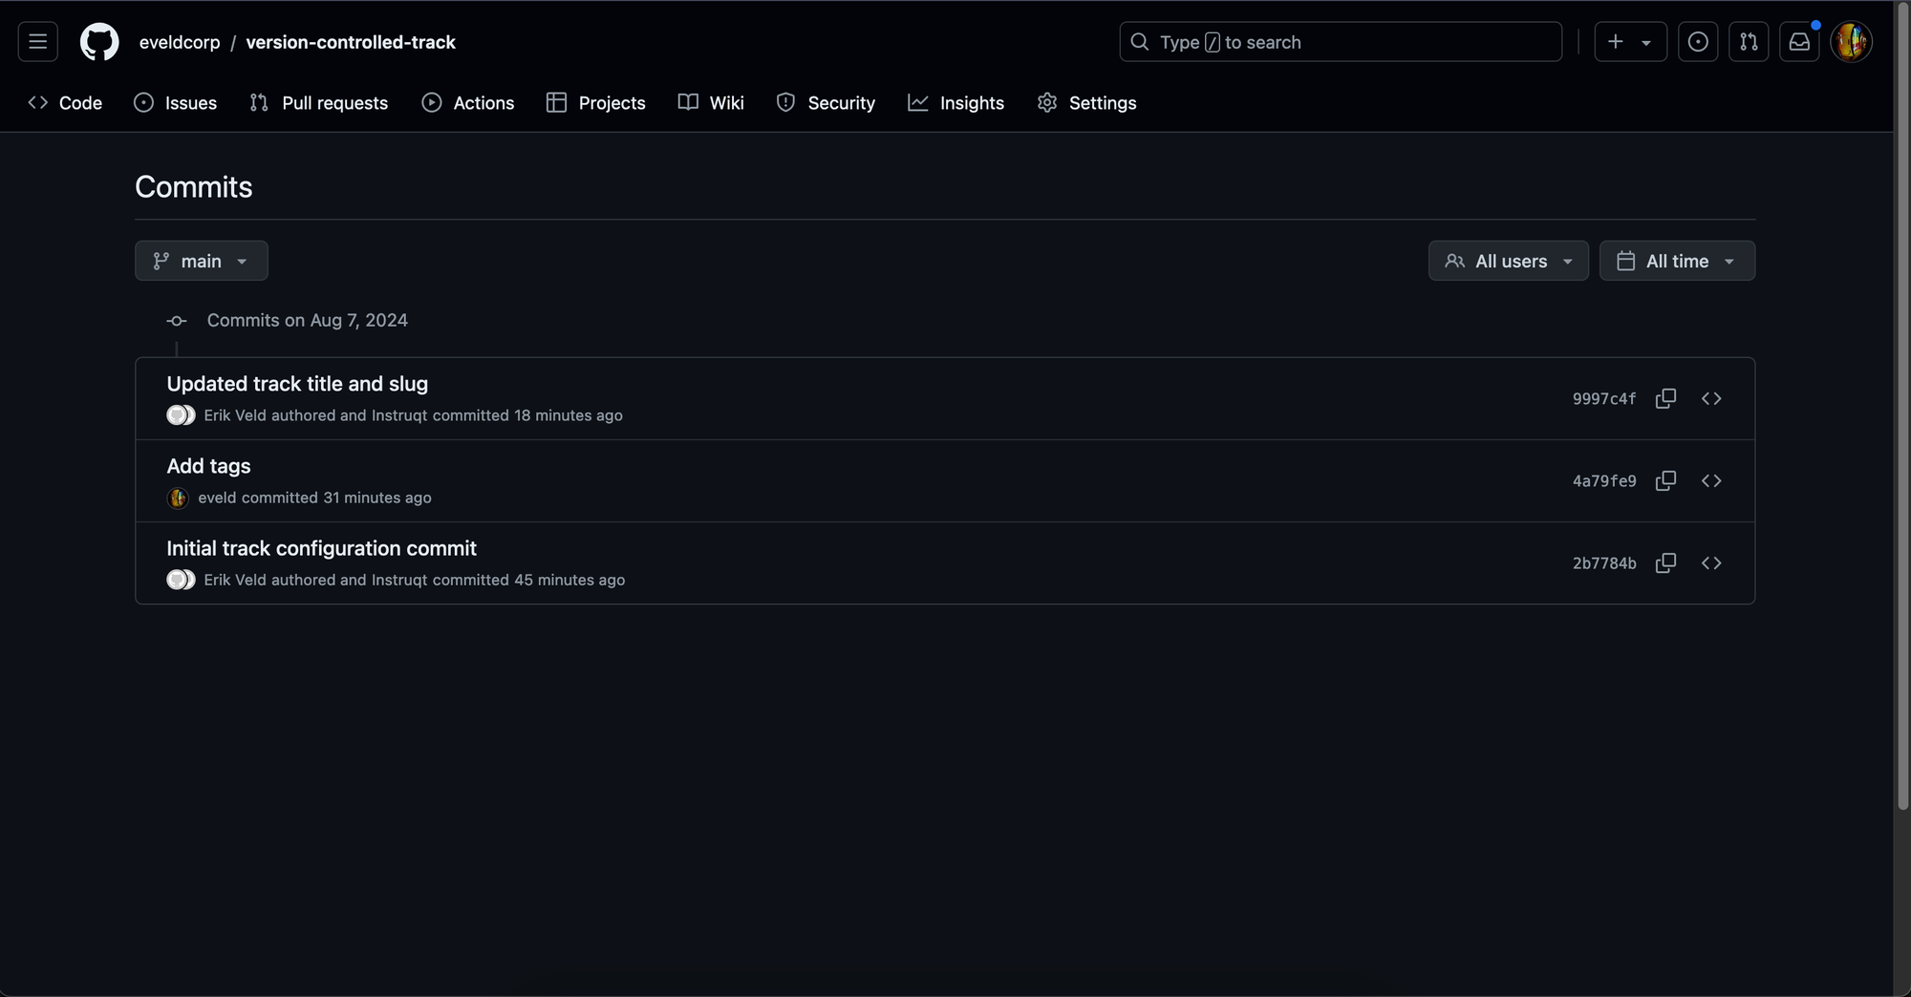Browse repository at commit 9997c4f

(x=1711, y=398)
